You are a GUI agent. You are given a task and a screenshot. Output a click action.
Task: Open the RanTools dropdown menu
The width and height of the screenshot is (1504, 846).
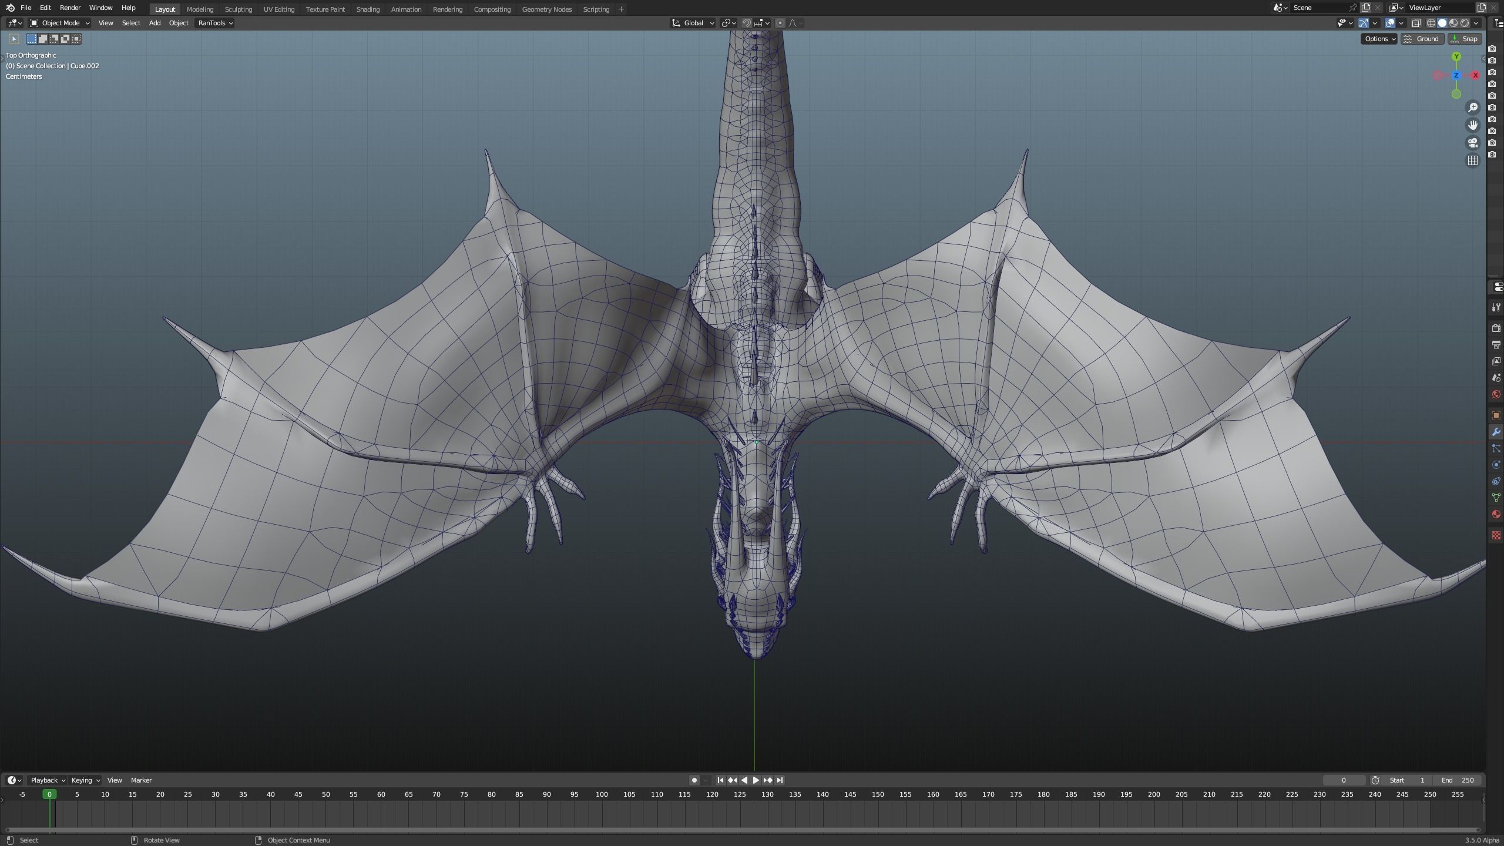(x=215, y=23)
